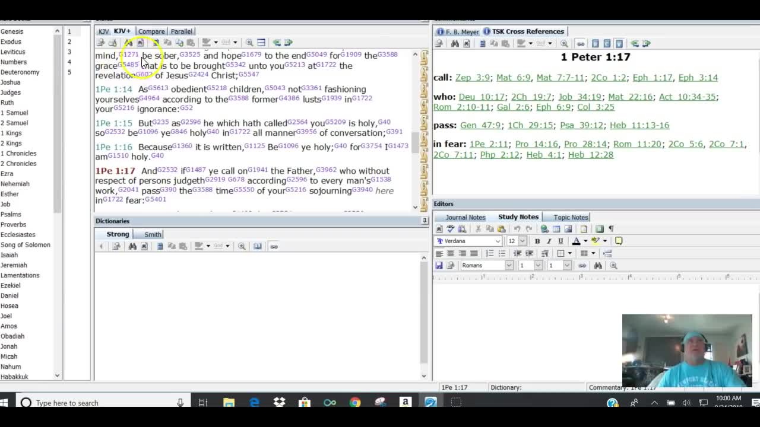The width and height of the screenshot is (760, 427).
Task: Open search binoculars in Dictionaries toolbar
Action: [x=132, y=246]
